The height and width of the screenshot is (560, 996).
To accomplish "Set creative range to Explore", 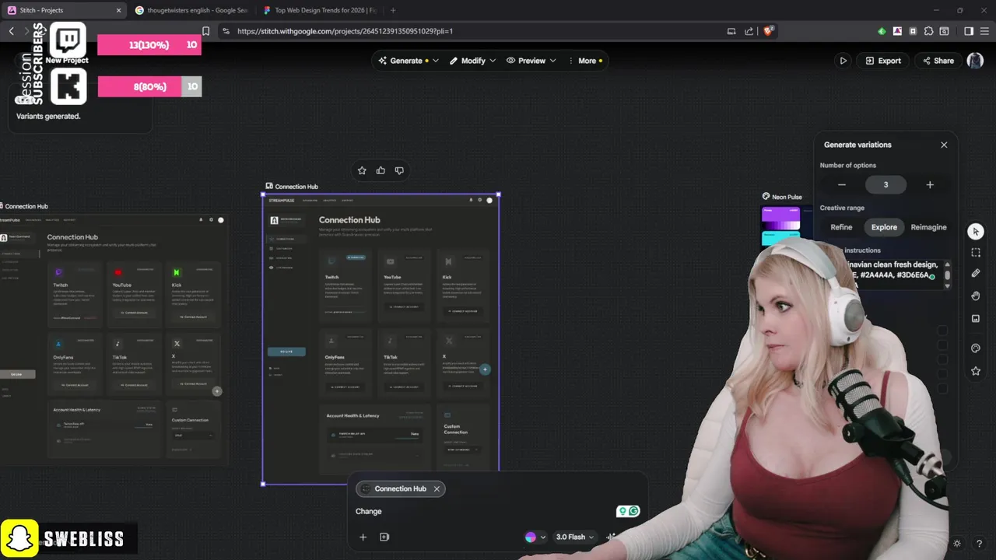I will click(884, 227).
